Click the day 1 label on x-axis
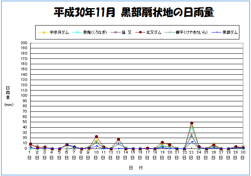This screenshot has height=176, width=251. tap(30, 153)
